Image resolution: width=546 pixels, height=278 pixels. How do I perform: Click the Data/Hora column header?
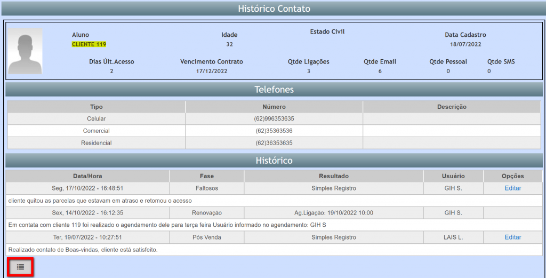click(87, 176)
